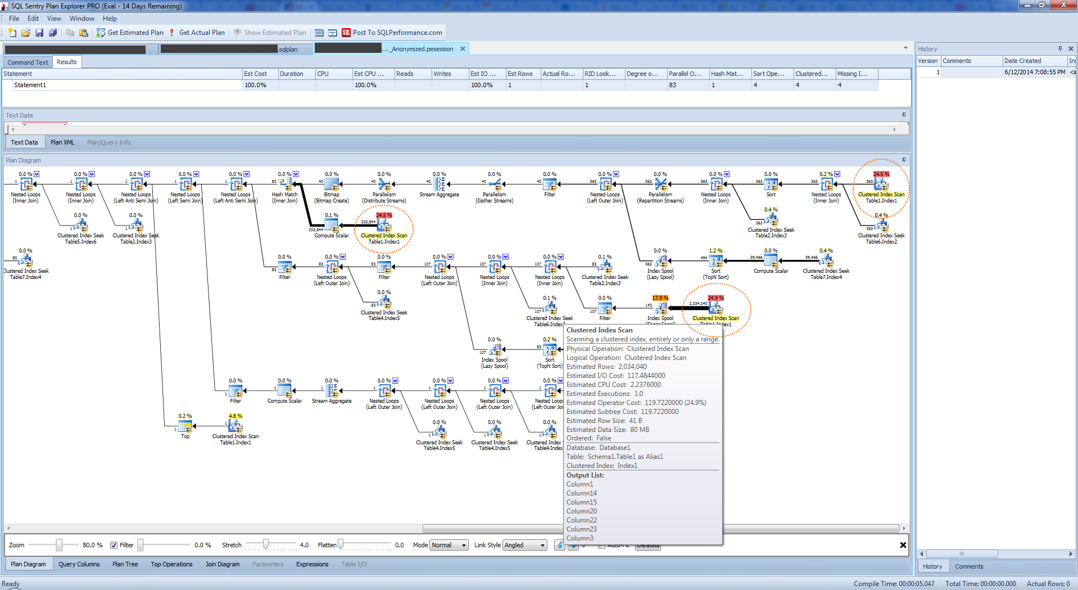This screenshot has height=590, width=1078.
Task: Toggle the Filter checkbox in the diagram controls
Action: tap(114, 545)
